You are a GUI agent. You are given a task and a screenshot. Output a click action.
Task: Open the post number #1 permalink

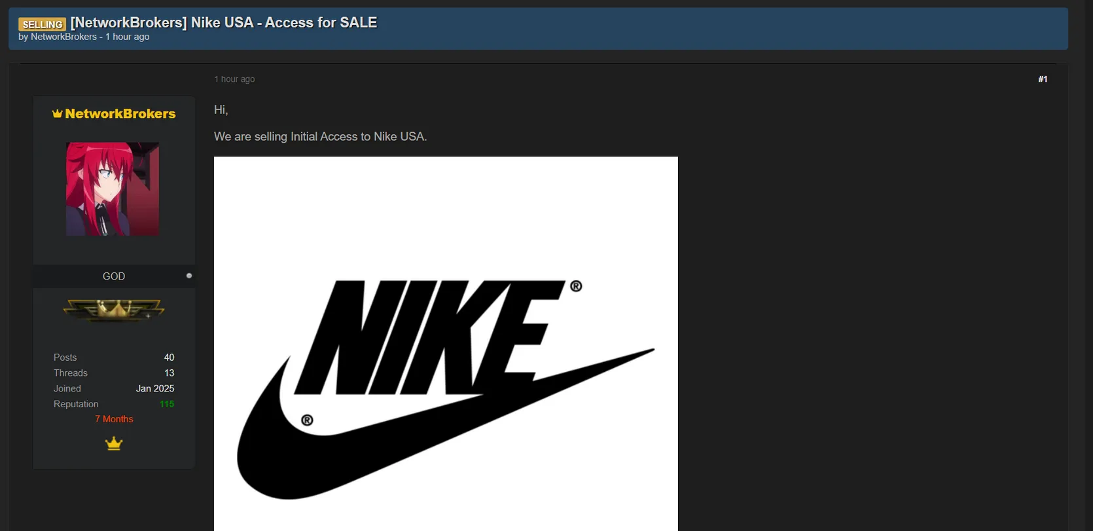[1043, 79]
